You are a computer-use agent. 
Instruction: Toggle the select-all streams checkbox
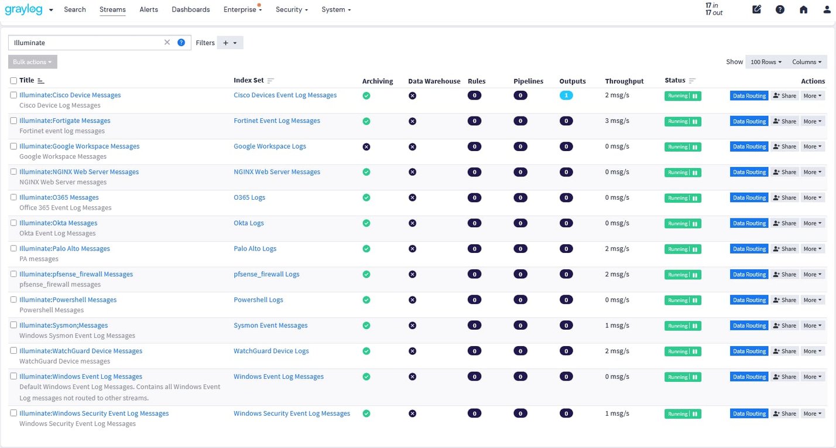(13, 81)
